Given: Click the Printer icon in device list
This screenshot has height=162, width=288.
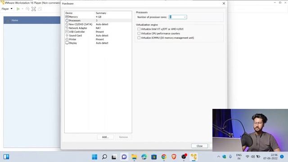Looking at the screenshot, I should 67,39.
